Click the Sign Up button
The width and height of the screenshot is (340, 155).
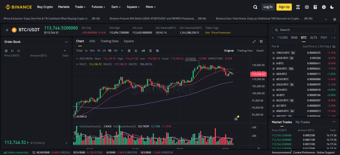point(284,7)
